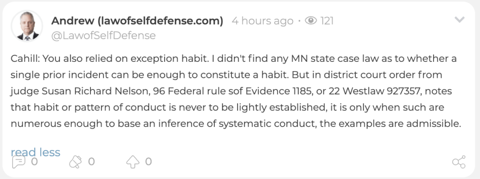Collapse the post with 'read less'
This screenshot has height=179, width=480.
click(x=36, y=152)
